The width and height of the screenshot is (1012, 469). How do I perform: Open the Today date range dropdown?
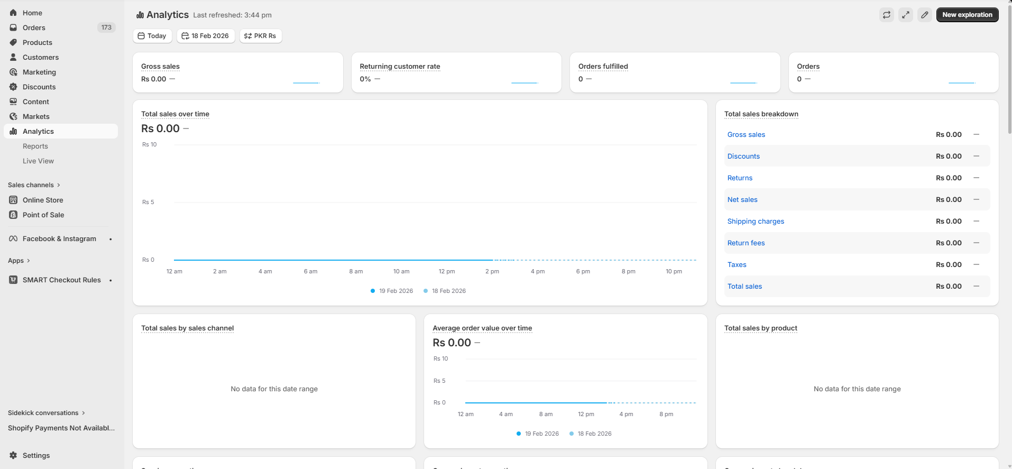[x=152, y=36]
